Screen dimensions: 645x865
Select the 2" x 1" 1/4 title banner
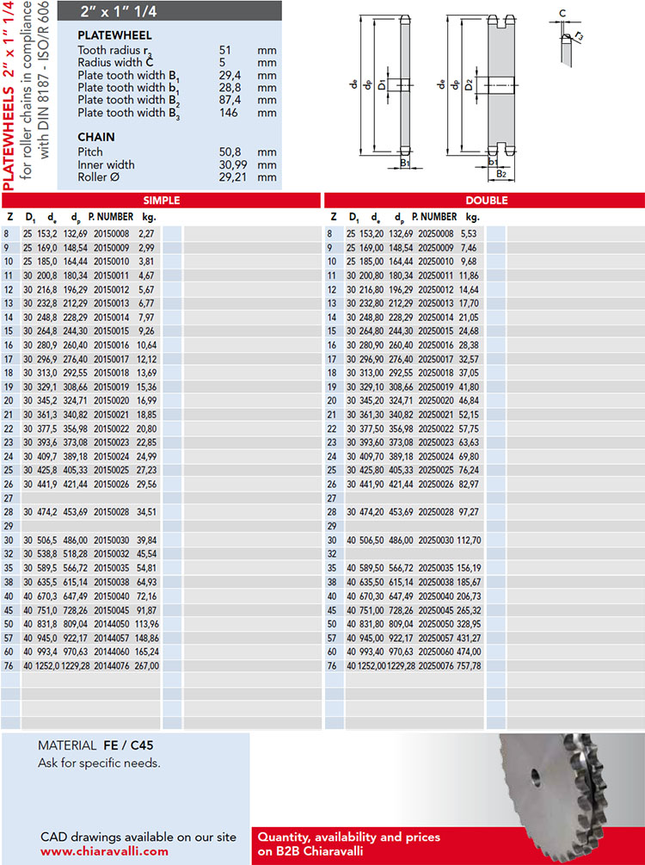(169, 10)
